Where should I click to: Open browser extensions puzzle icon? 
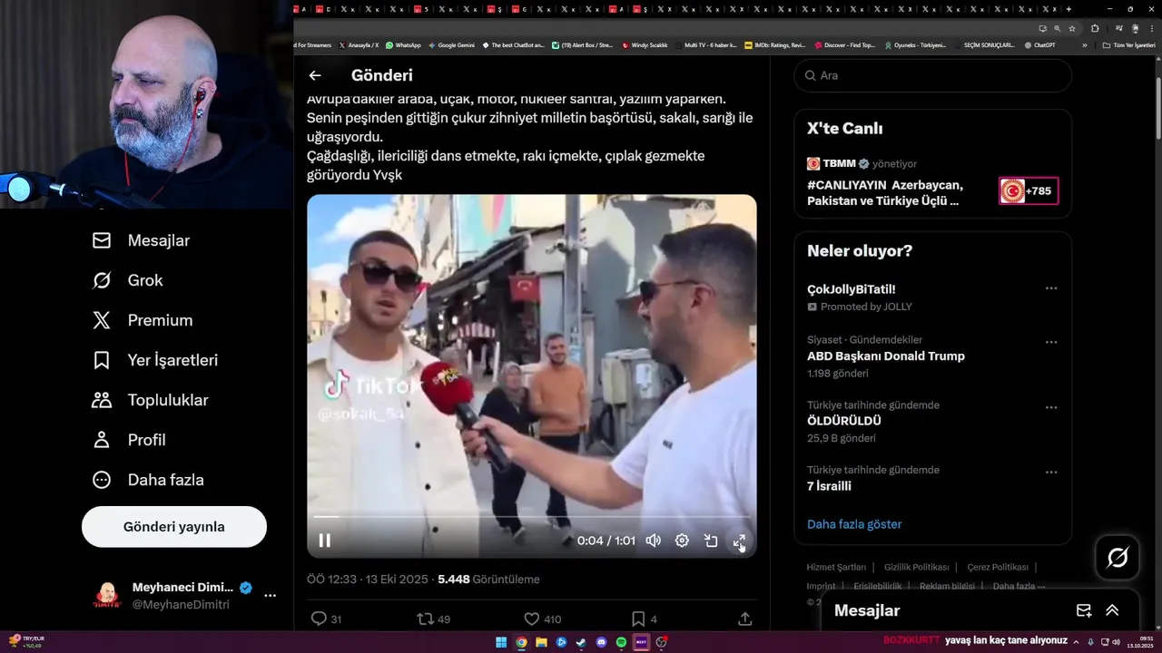coord(1095,28)
